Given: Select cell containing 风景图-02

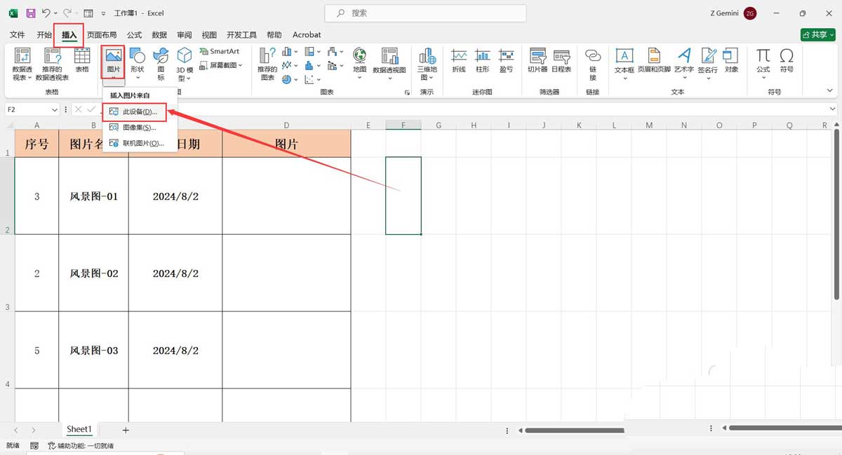Looking at the screenshot, I should point(93,273).
